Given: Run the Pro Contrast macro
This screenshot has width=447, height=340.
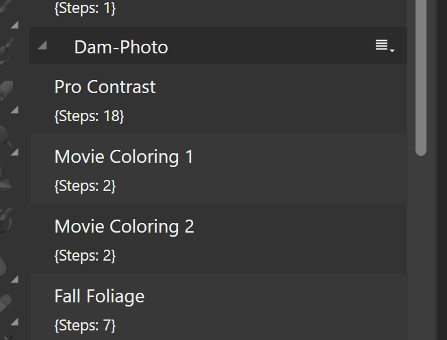Looking at the screenshot, I should coord(218,99).
